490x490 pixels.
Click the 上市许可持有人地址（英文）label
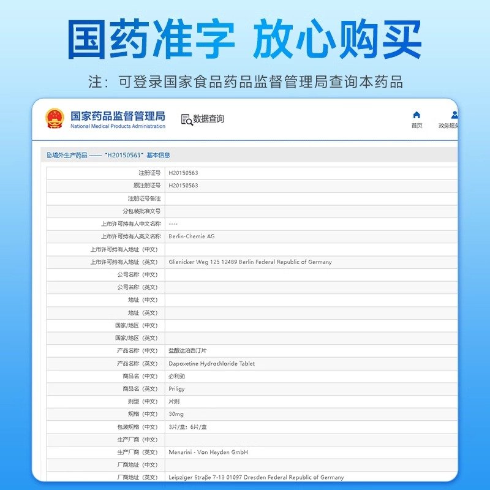point(124,262)
